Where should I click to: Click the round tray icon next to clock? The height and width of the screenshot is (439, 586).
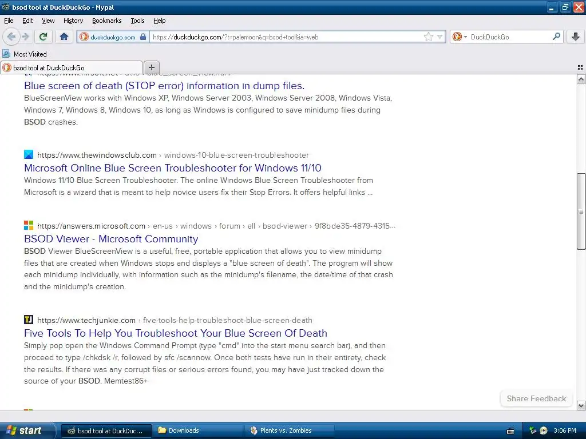[544, 430]
